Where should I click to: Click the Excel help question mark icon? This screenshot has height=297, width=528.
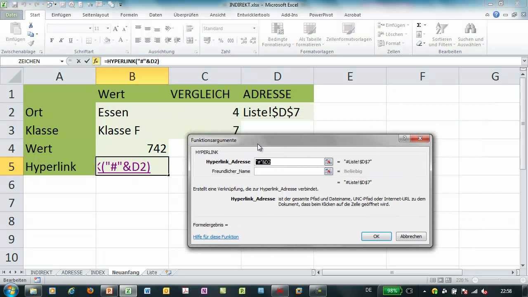pyautogui.click(x=496, y=15)
